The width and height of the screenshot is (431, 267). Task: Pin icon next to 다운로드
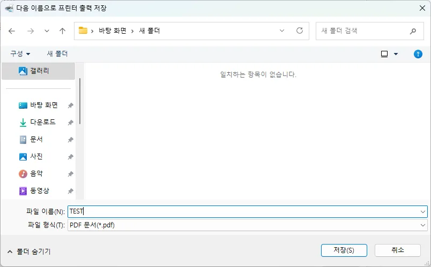[70, 123]
